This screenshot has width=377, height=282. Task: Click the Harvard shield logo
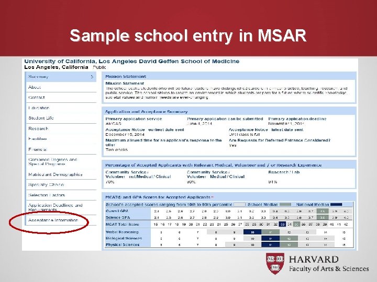tap(275, 264)
